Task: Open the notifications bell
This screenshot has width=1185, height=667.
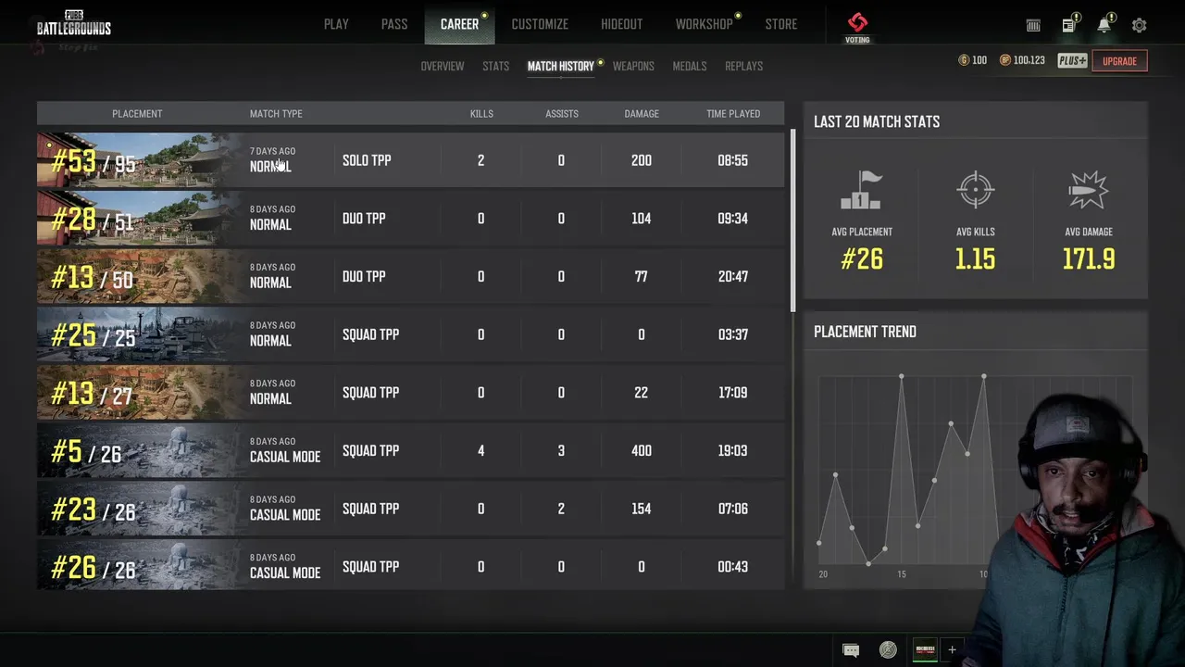Action: click(x=1104, y=25)
